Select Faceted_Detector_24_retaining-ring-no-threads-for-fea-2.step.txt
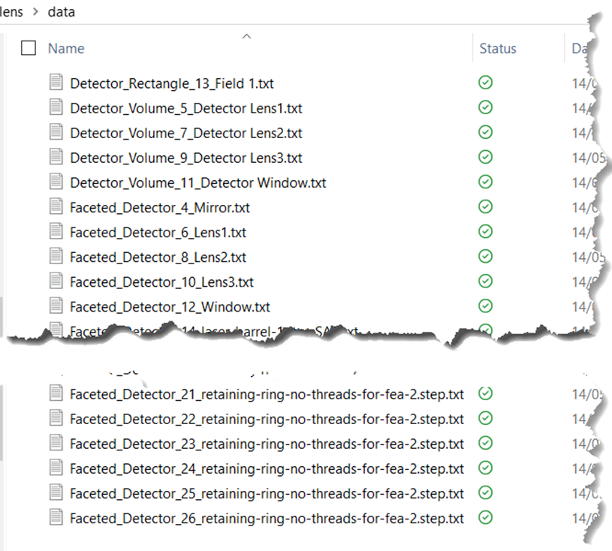The image size is (612, 551). click(267, 468)
